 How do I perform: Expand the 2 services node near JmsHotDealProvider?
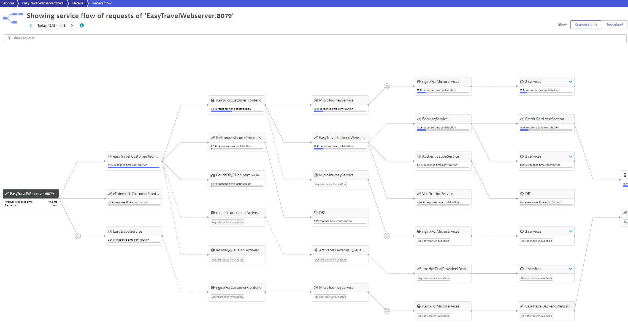(x=570, y=269)
